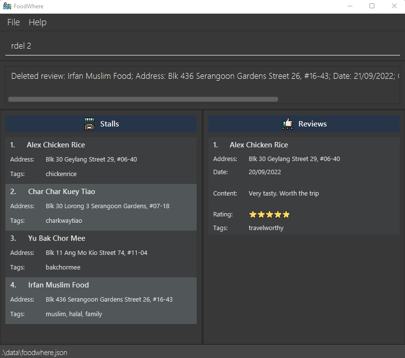Screen dimensions: 405x358
Task: Select the Yu Bak Chor Mee stall
Action: (x=101, y=254)
